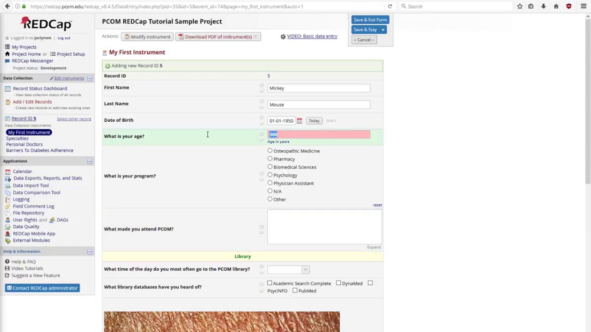Click the File Repository icon
Screen dimensions: 591x332
[x=7, y=213]
